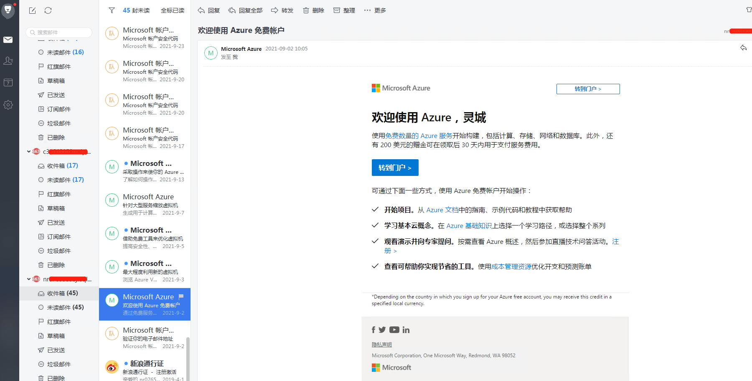The width and height of the screenshot is (752, 381).
Task: Click the filter funnel icon
Action: point(112,10)
